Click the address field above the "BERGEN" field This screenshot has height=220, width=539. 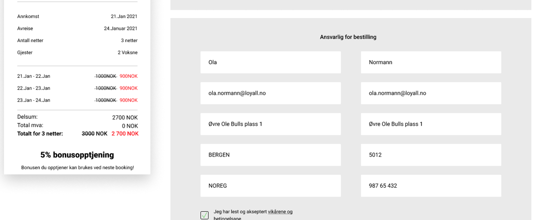click(x=270, y=124)
